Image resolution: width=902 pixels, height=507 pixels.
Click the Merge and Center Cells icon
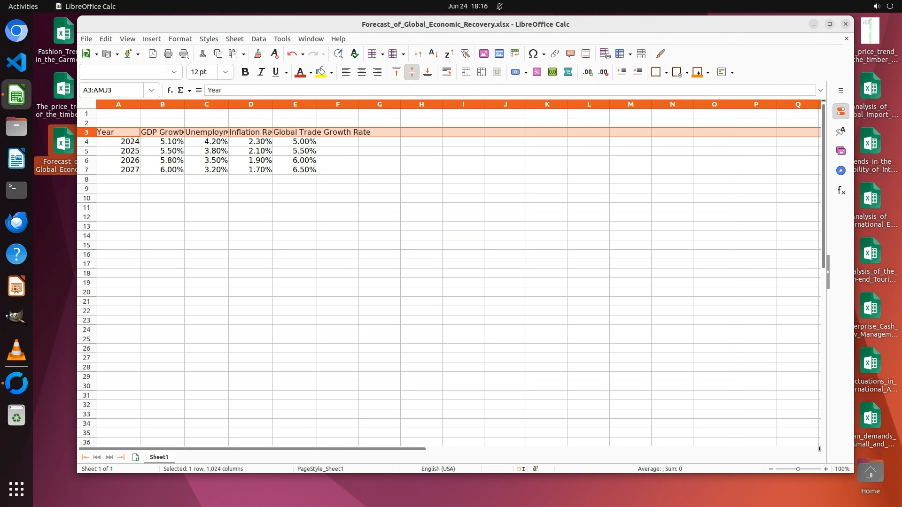[466, 72]
